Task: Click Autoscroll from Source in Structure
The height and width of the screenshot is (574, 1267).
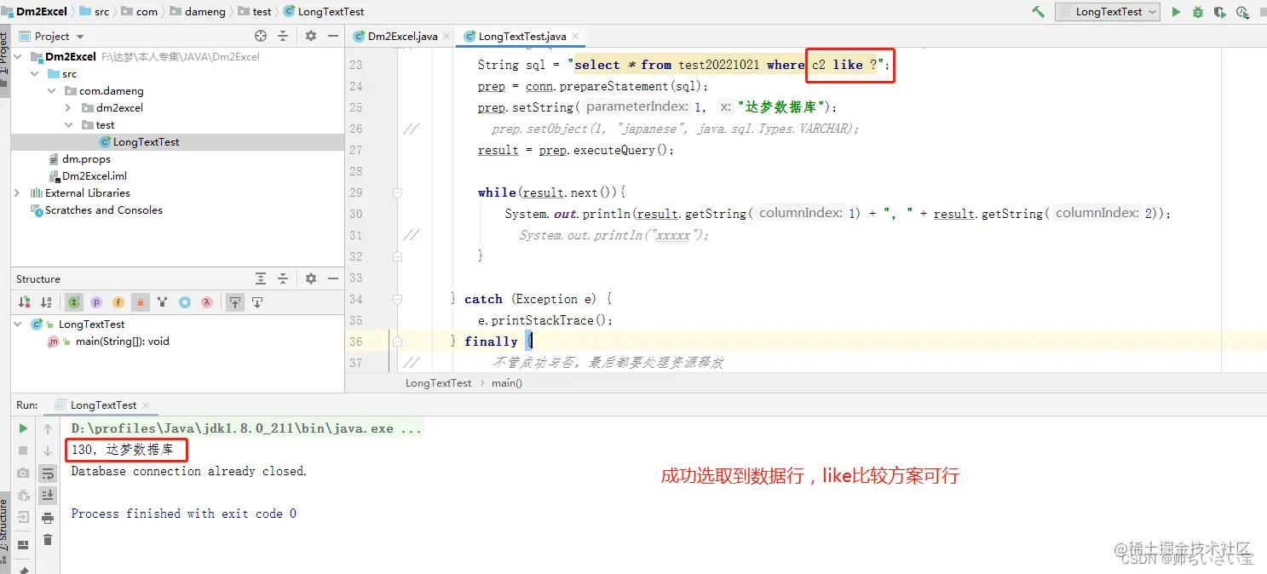Action: (x=256, y=301)
